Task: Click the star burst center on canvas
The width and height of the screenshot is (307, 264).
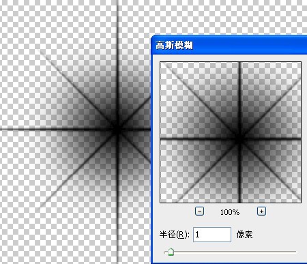Action: coord(118,130)
